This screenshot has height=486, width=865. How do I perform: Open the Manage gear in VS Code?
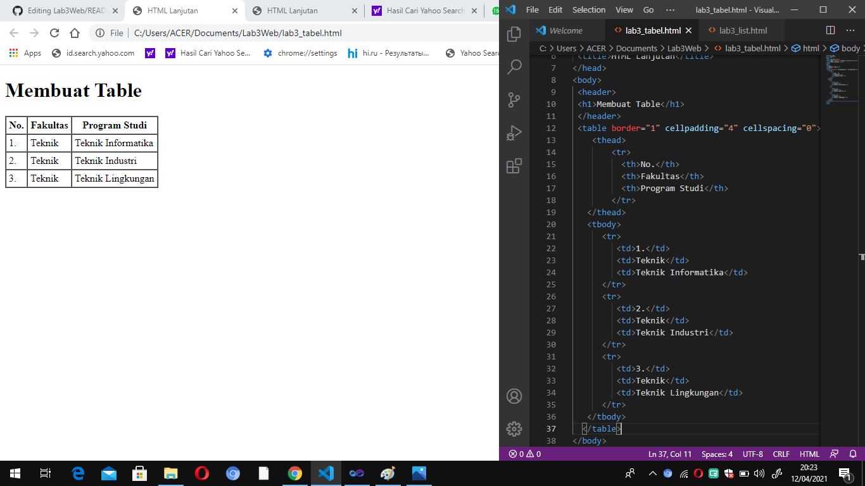pos(514,428)
